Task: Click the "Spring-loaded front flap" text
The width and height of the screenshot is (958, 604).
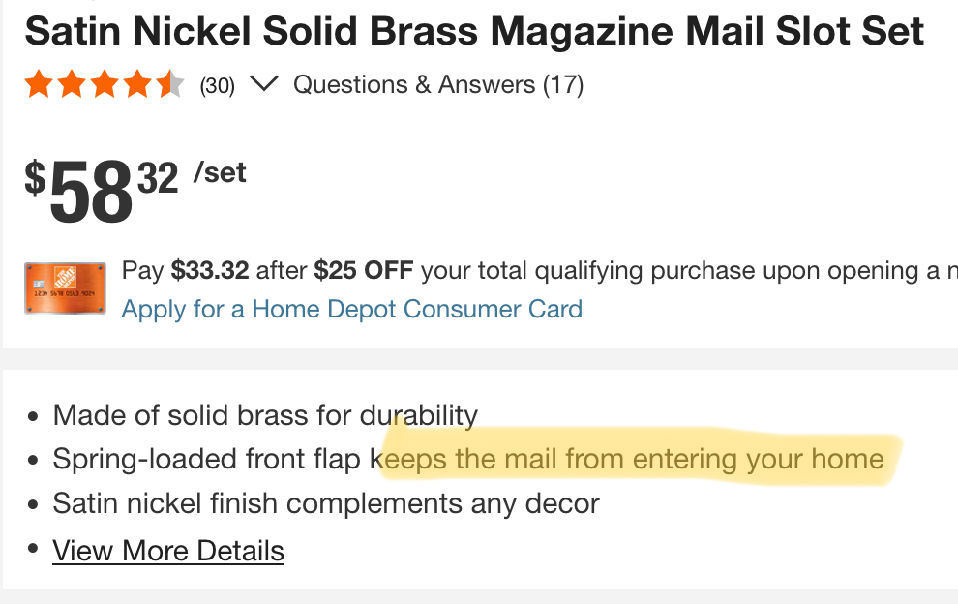Action: coord(207,459)
